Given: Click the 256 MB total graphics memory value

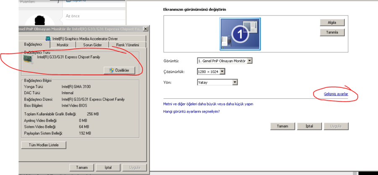Looking at the screenshot, I should point(93,114).
